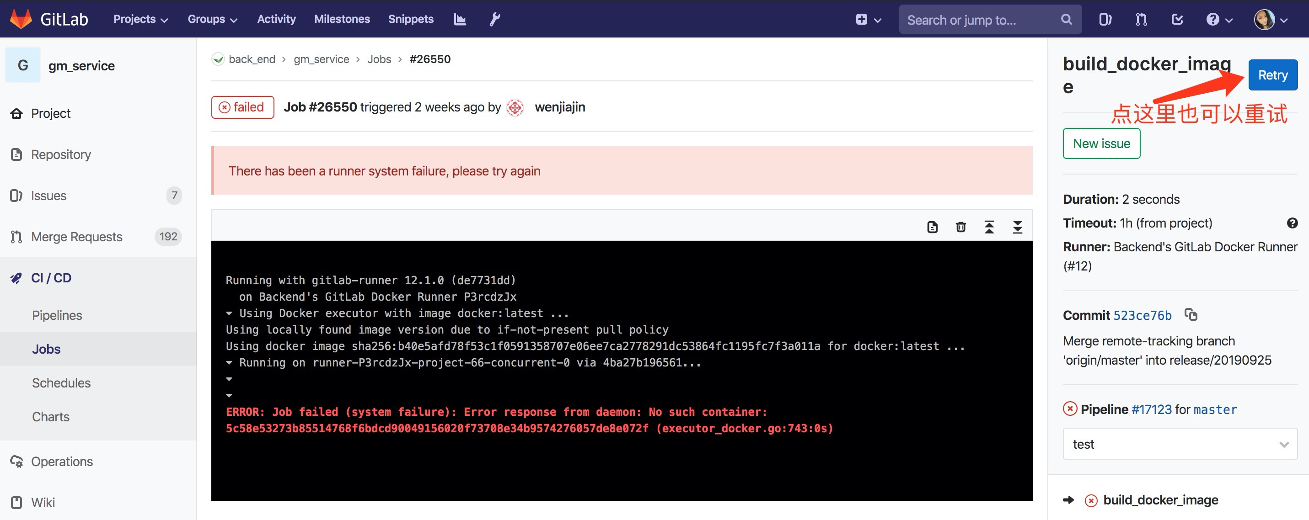Click the blue Retry button
Viewport: 1309px width, 520px height.
coord(1272,75)
